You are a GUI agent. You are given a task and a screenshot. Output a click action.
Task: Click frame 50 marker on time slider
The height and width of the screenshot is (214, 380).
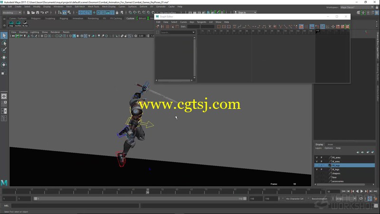[x=148, y=191]
